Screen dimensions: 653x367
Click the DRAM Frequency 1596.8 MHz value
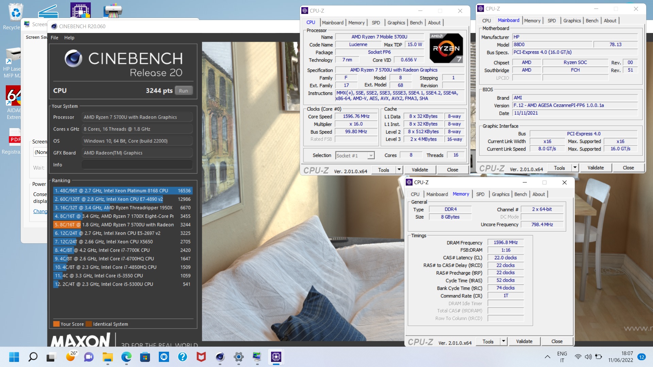coord(505,242)
